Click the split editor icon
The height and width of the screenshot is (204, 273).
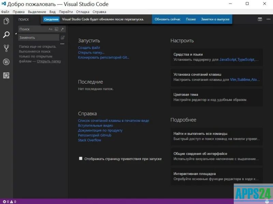260,19
